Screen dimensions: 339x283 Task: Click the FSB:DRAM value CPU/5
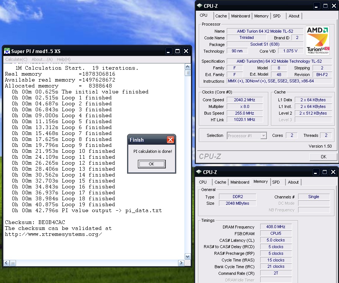pyautogui.click(x=276, y=233)
